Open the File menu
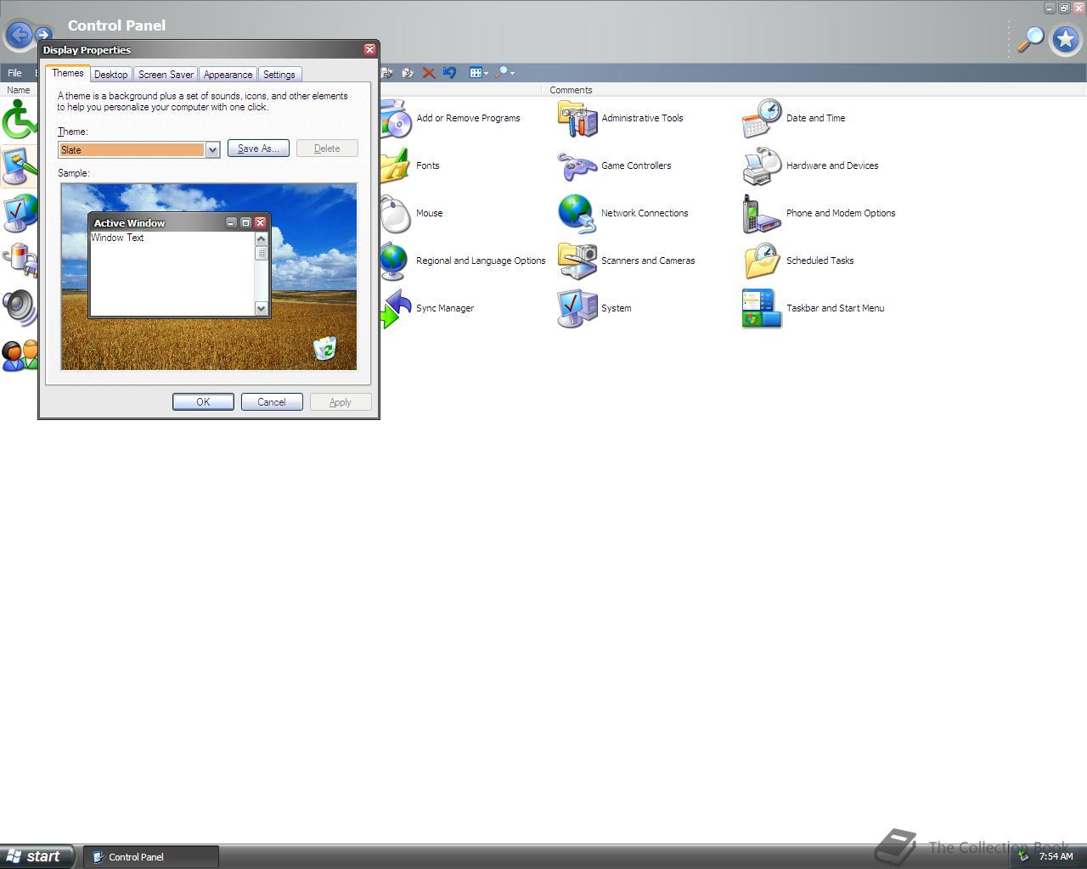The width and height of the screenshot is (1087, 869). pyautogui.click(x=14, y=73)
